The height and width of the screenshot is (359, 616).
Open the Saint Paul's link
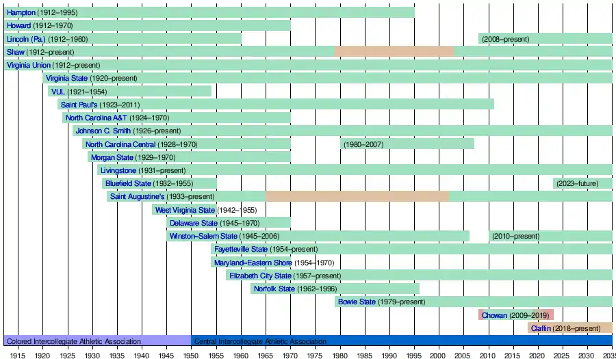(79, 105)
